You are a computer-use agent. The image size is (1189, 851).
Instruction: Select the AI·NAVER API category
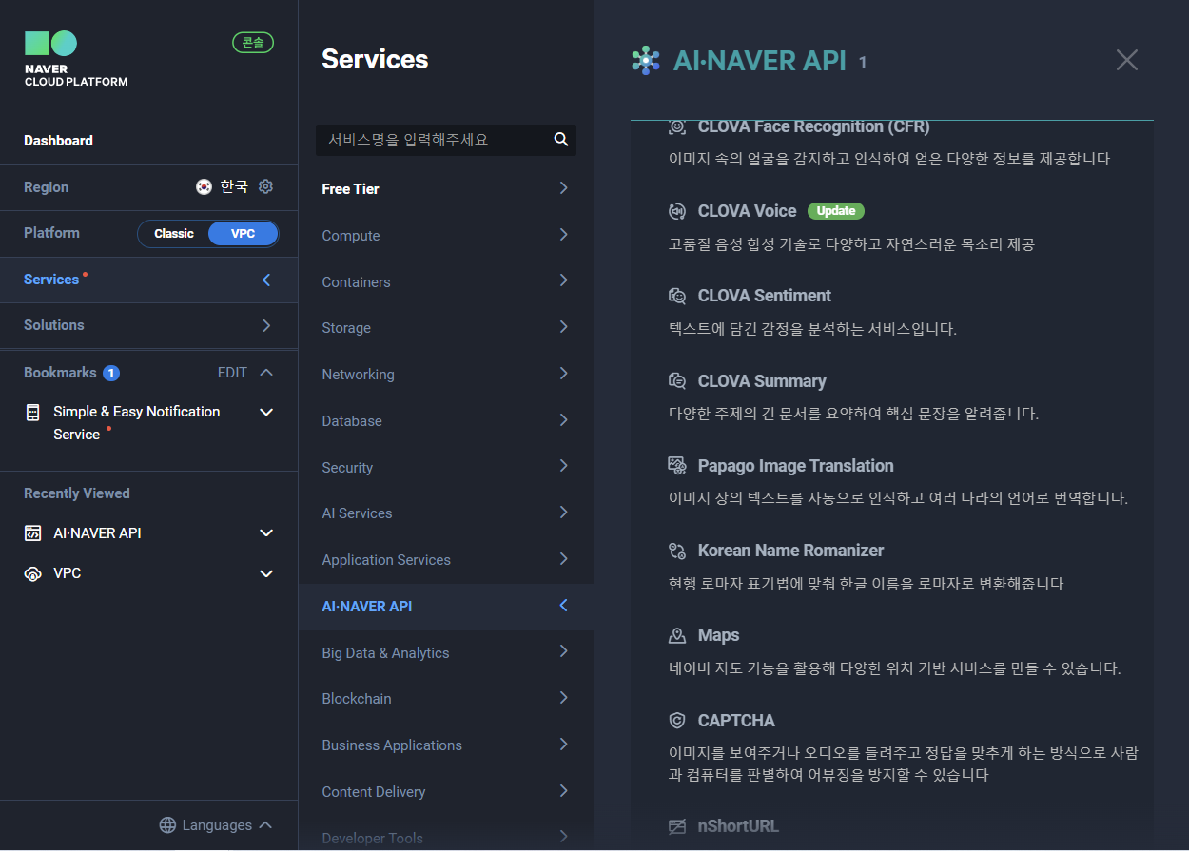(446, 607)
